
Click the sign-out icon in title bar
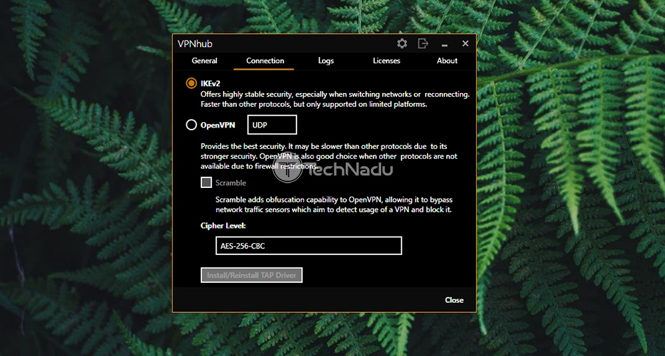coord(423,44)
